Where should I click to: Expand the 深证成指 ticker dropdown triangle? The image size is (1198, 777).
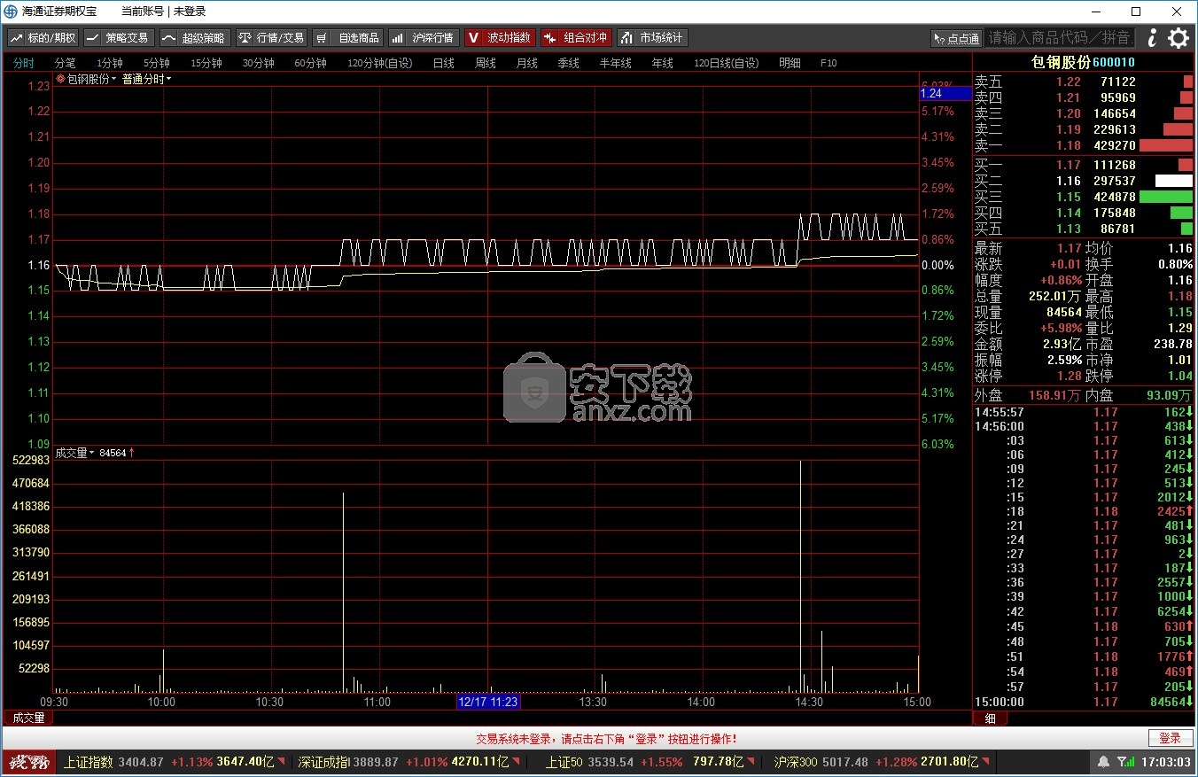[x=516, y=762]
